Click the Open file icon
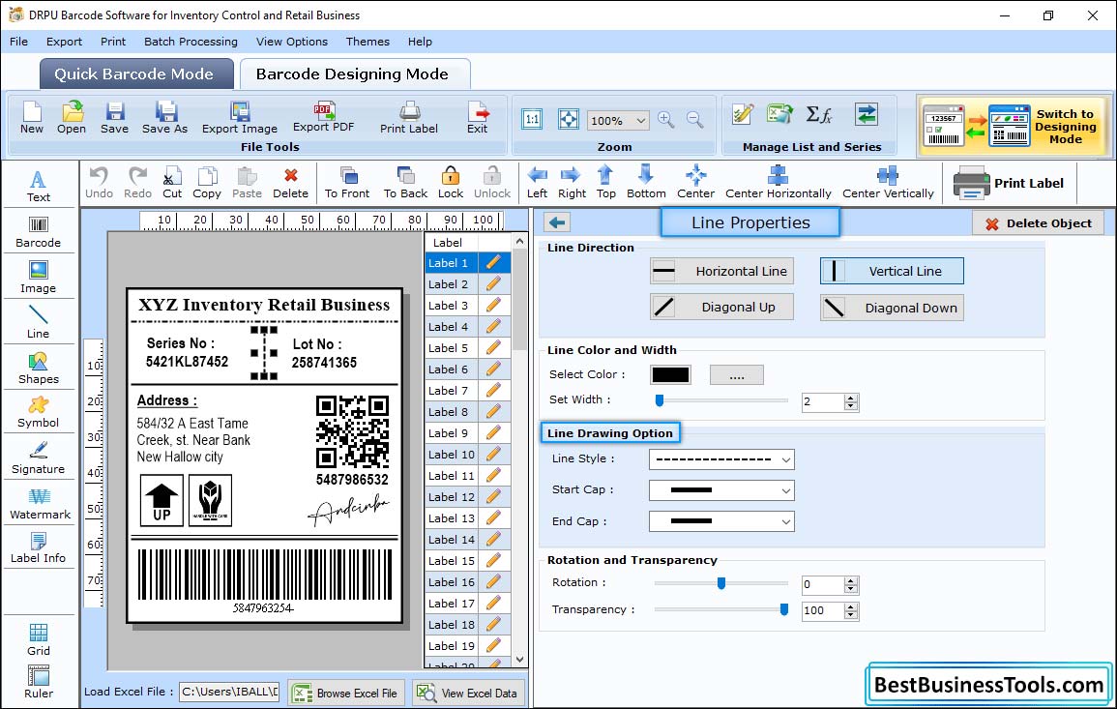The image size is (1117, 709). tap(72, 118)
